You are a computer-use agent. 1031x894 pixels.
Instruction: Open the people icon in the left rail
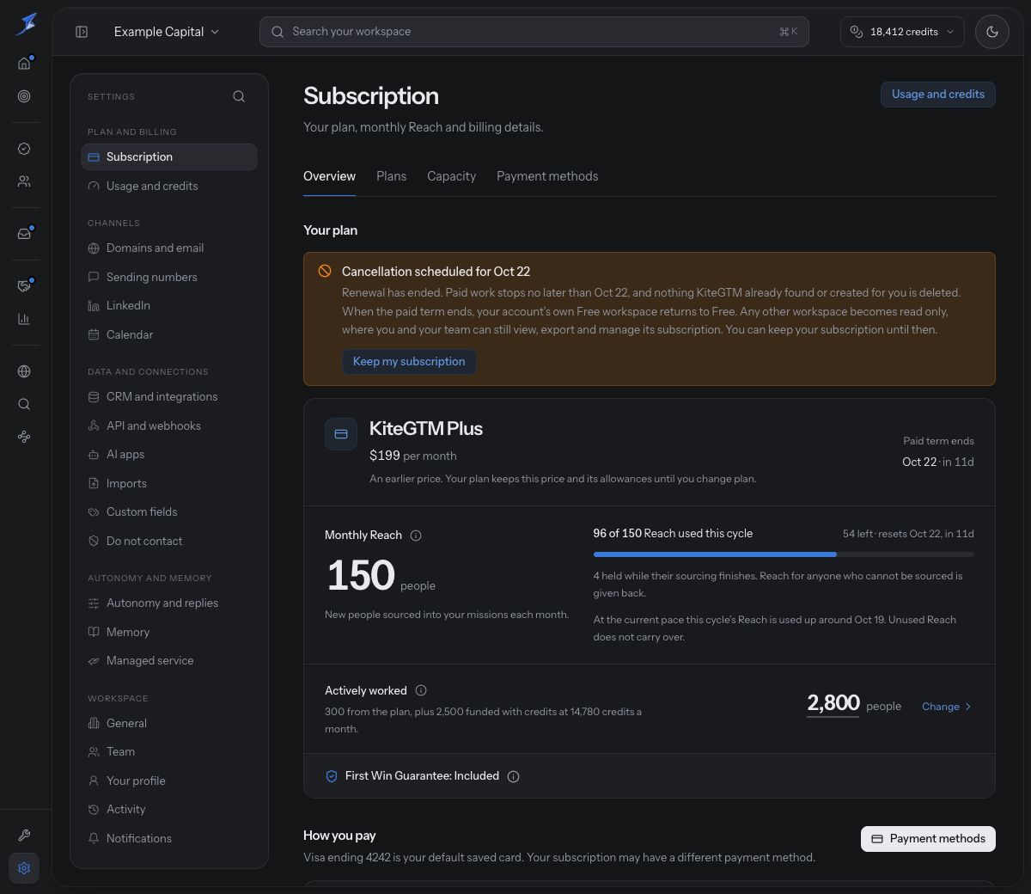click(24, 181)
